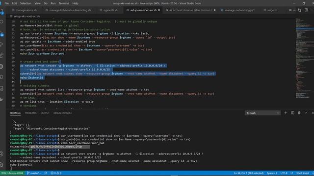Open Source Control view in activity bar
Viewport: 314px width, 176px height.
click(x=1, y=34)
